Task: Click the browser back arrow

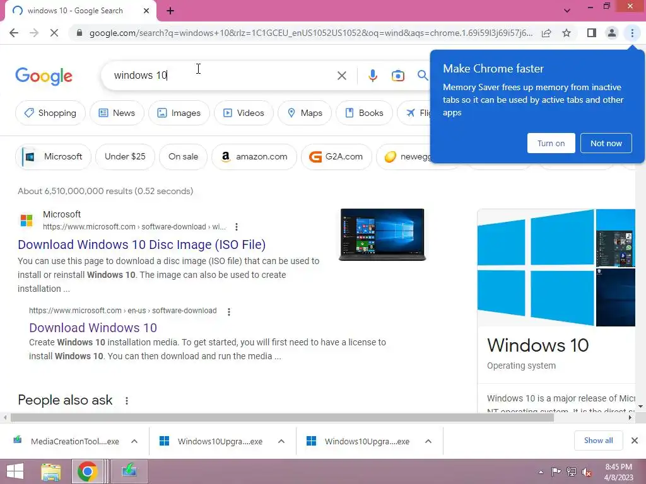Action: [x=14, y=33]
